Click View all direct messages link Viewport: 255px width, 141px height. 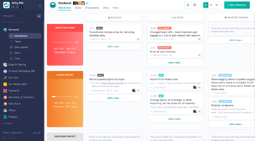coord(37,133)
